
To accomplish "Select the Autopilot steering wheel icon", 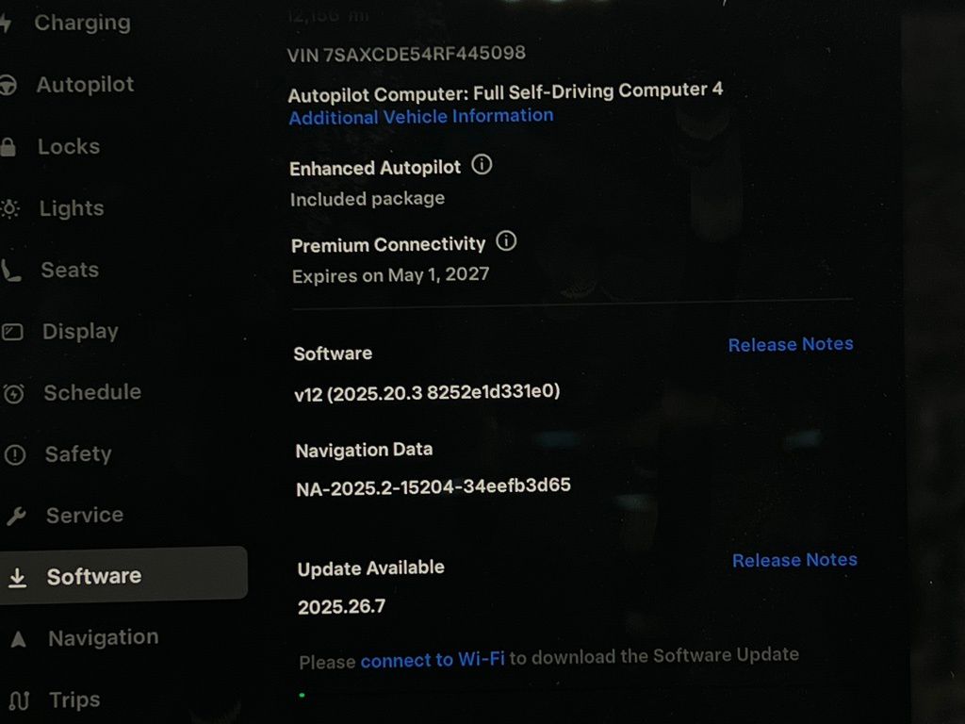I will point(8,86).
